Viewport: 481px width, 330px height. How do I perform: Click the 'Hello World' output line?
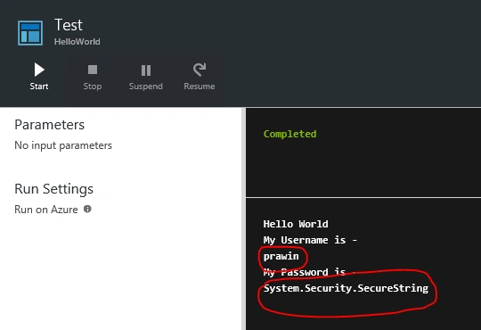click(296, 224)
